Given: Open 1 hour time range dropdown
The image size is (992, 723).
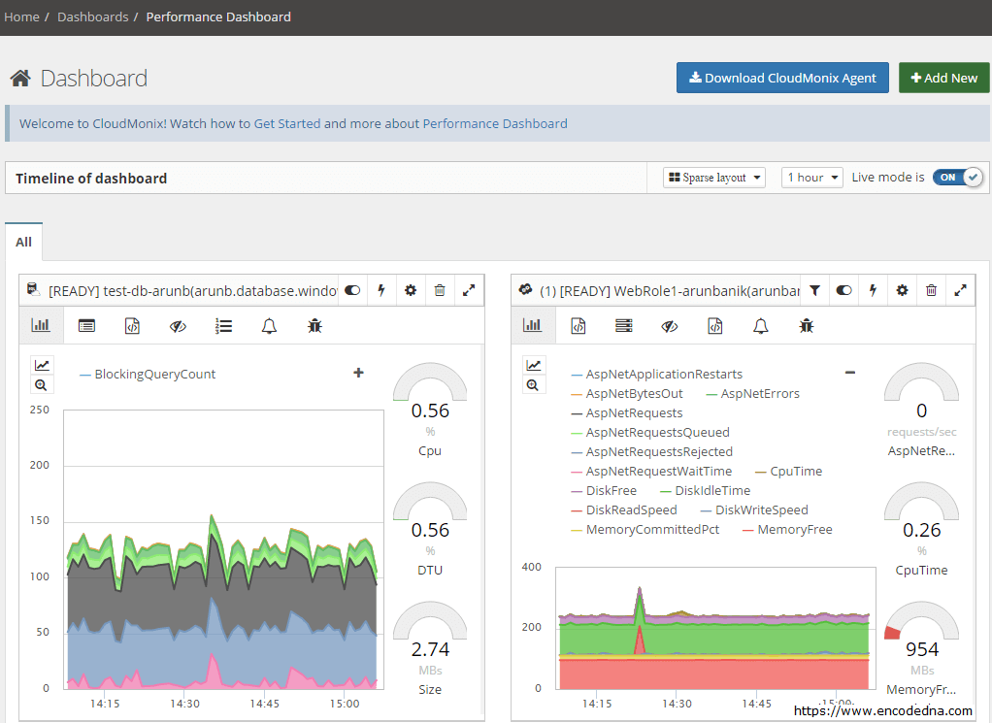Looking at the screenshot, I should pyautogui.click(x=812, y=178).
